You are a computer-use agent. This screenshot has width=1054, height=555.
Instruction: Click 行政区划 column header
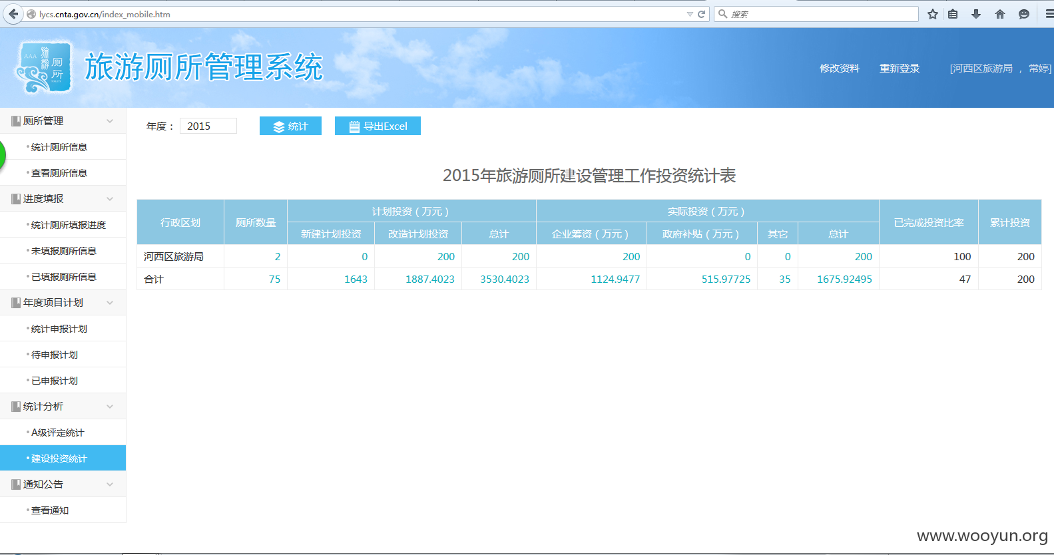point(180,222)
